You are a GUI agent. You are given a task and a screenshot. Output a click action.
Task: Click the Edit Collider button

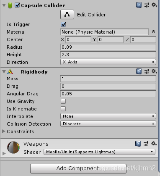point(67,14)
